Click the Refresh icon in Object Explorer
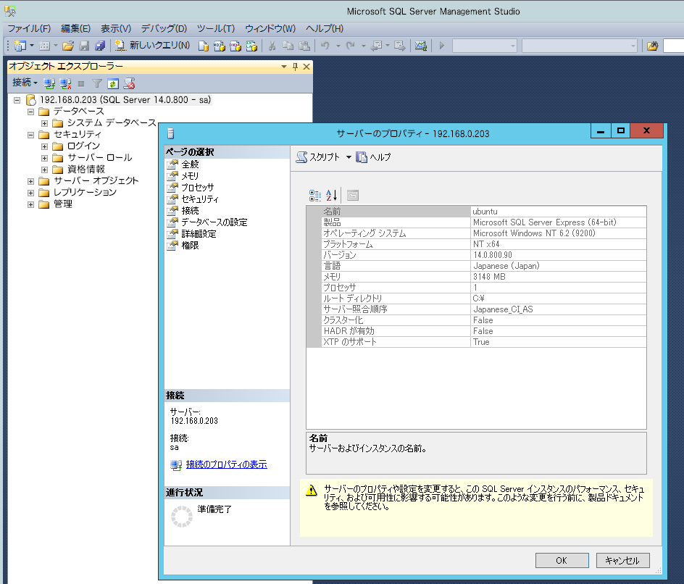Viewport: 684px width, 584px height. click(x=114, y=83)
